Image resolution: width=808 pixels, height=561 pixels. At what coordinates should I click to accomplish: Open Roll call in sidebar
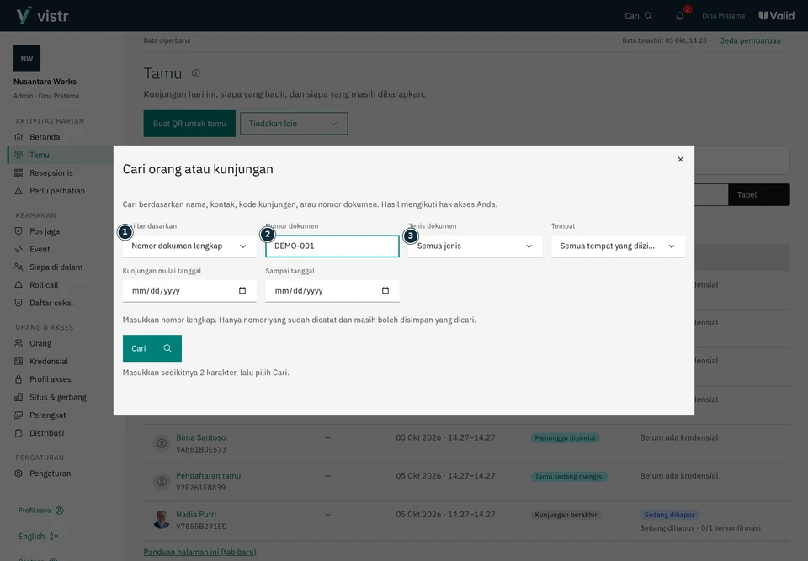point(44,285)
